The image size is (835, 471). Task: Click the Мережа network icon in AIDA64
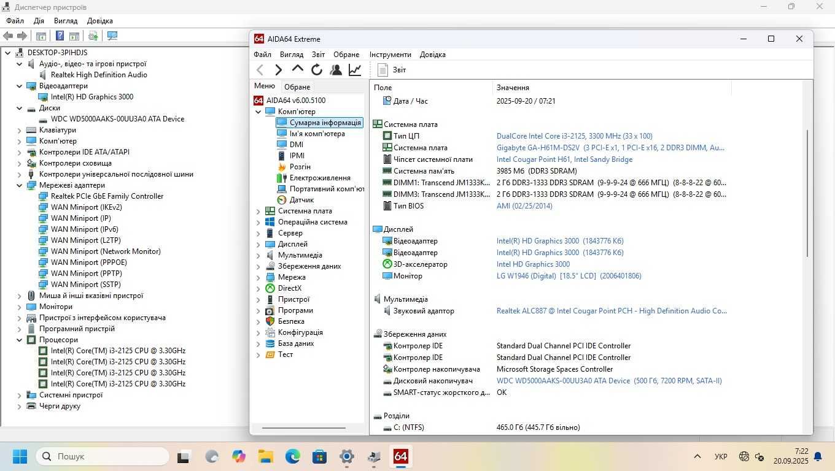[270, 277]
